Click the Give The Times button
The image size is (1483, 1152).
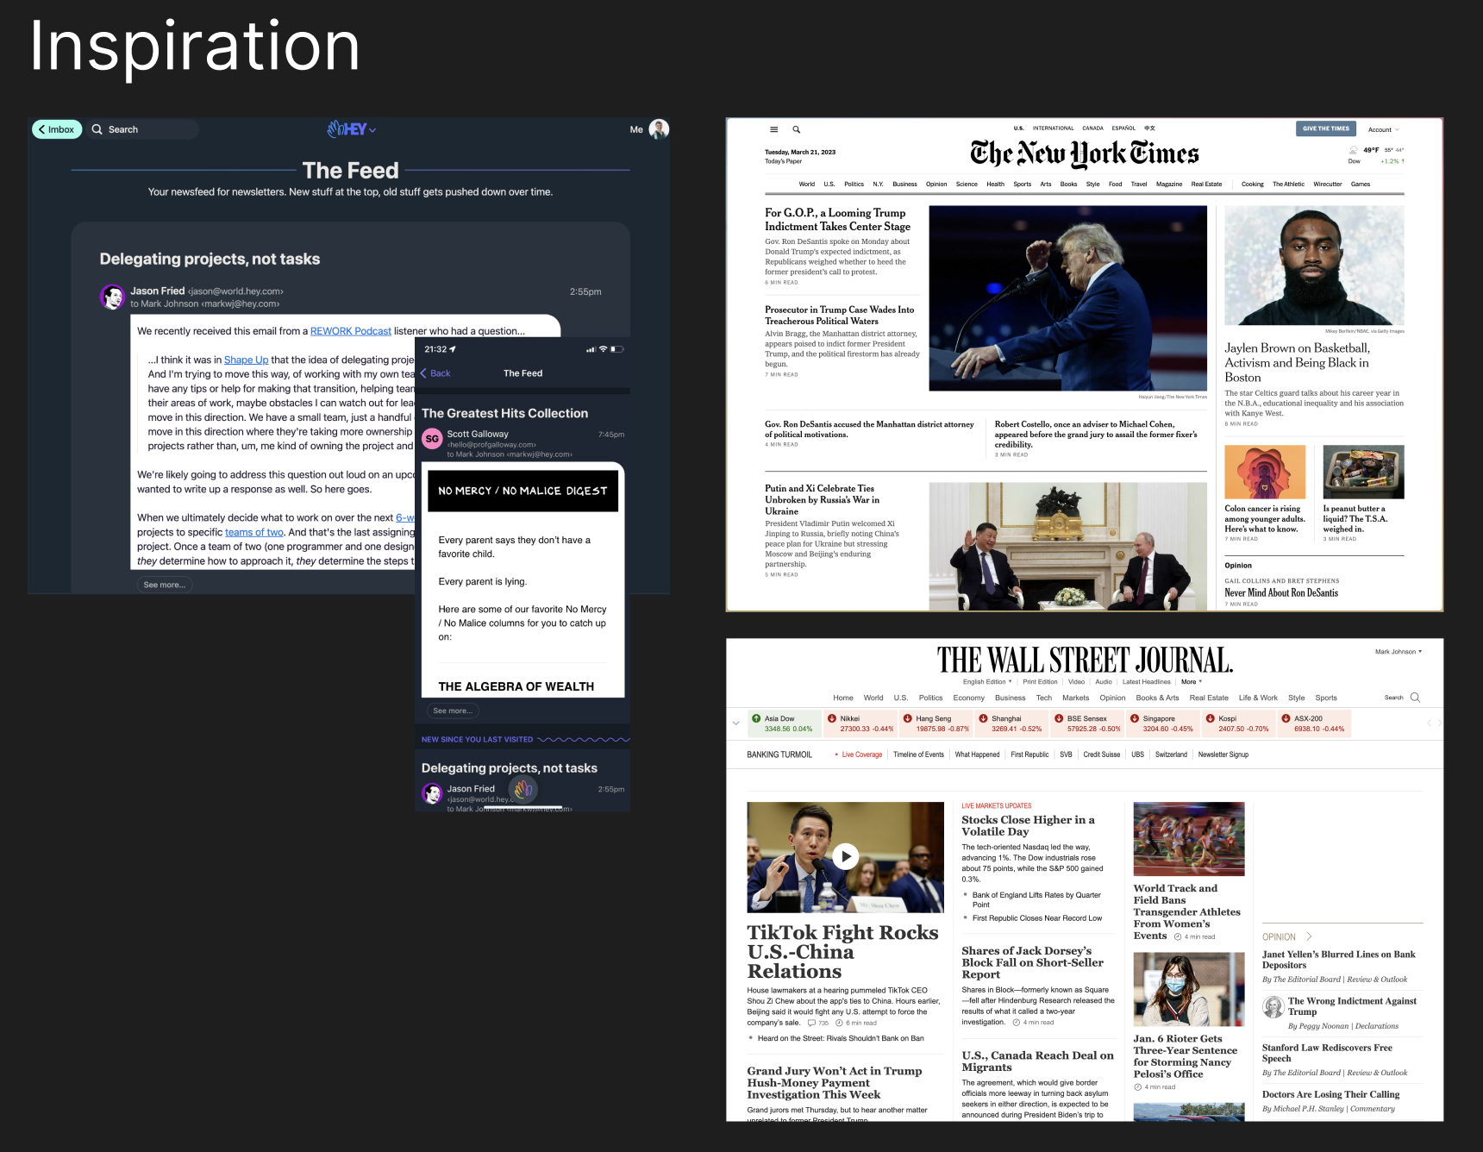(1326, 128)
